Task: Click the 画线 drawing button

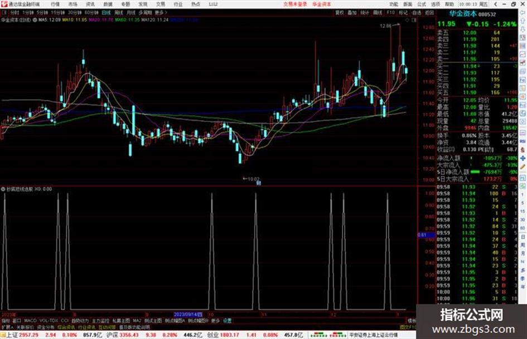Action: coord(378,12)
